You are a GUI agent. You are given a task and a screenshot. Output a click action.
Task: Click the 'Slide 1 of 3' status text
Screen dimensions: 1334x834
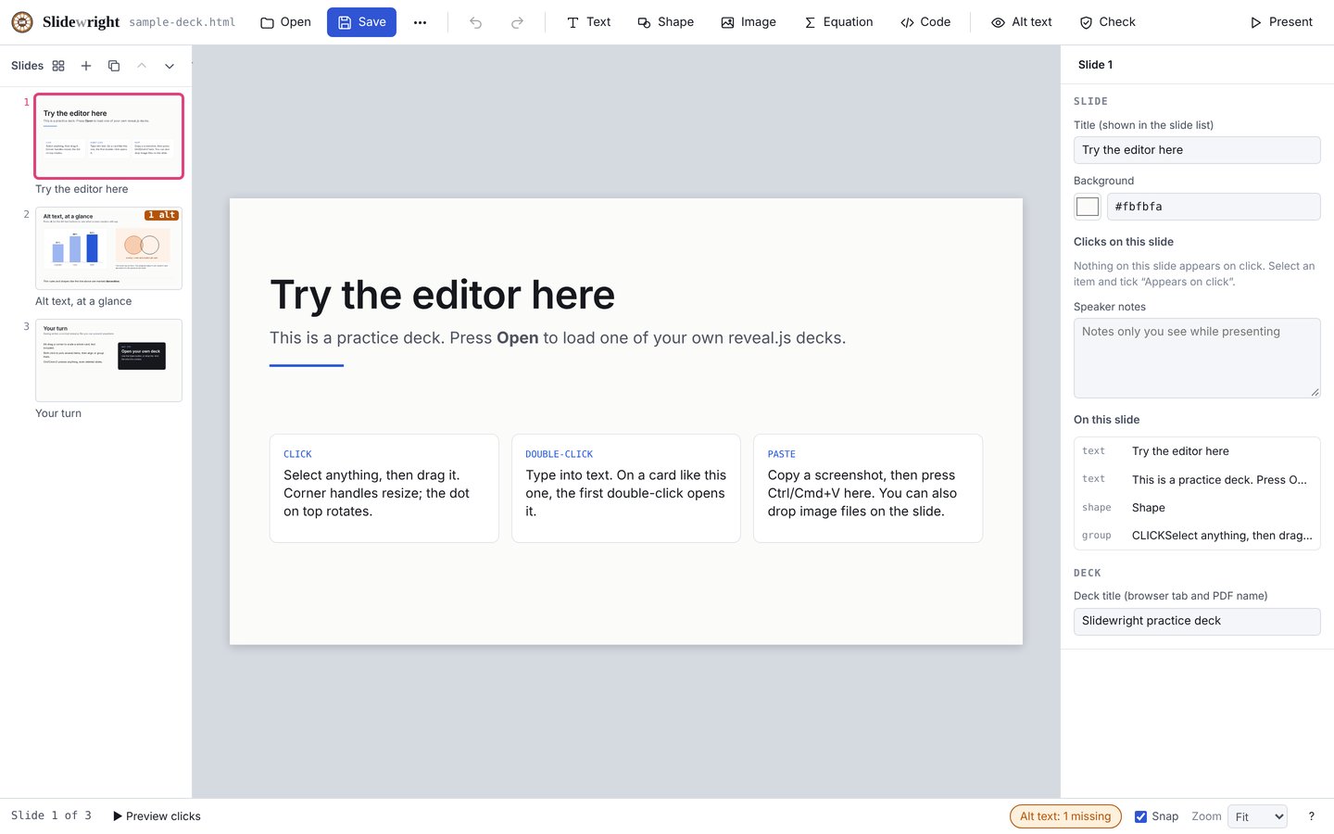pyautogui.click(x=51, y=815)
